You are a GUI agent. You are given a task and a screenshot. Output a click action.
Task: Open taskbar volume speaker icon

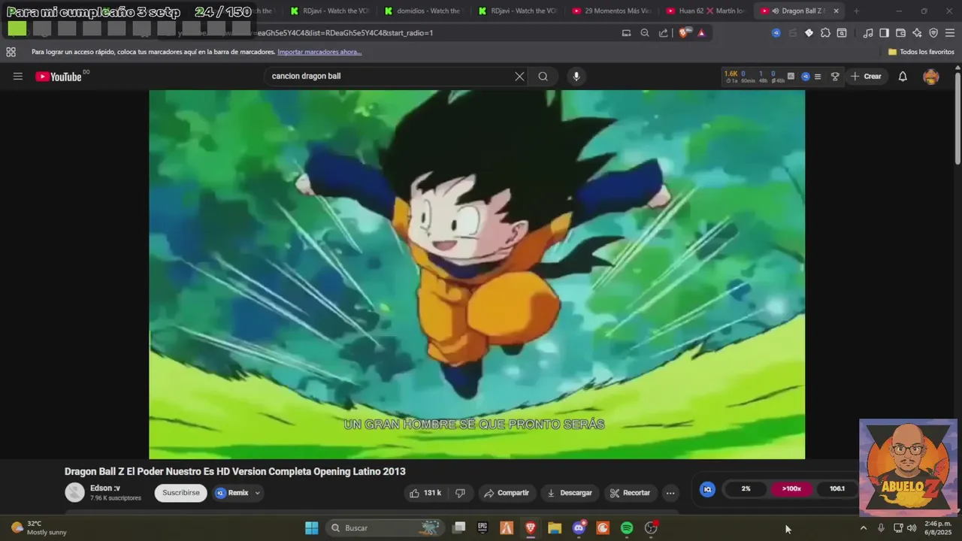coord(912,527)
